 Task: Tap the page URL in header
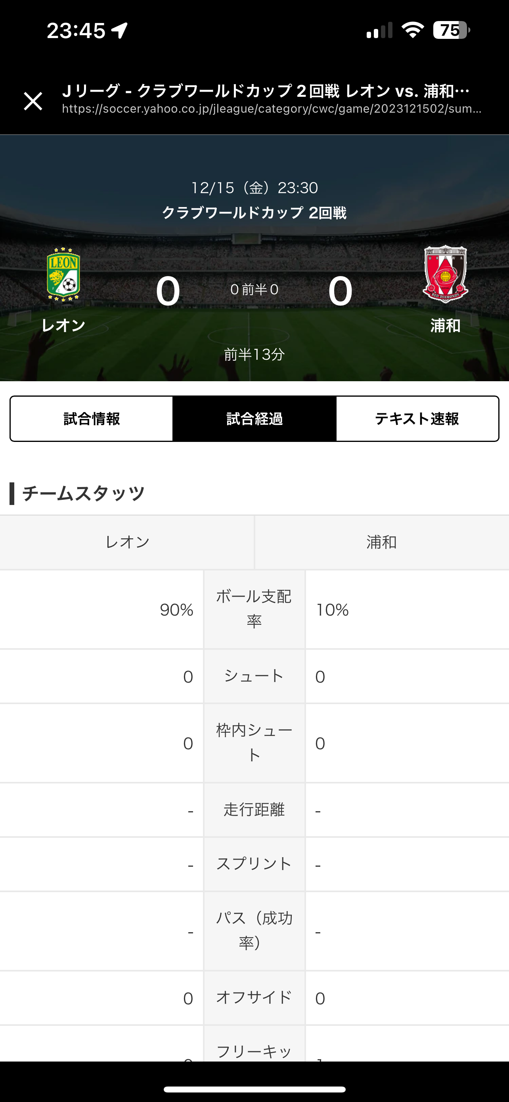272,109
